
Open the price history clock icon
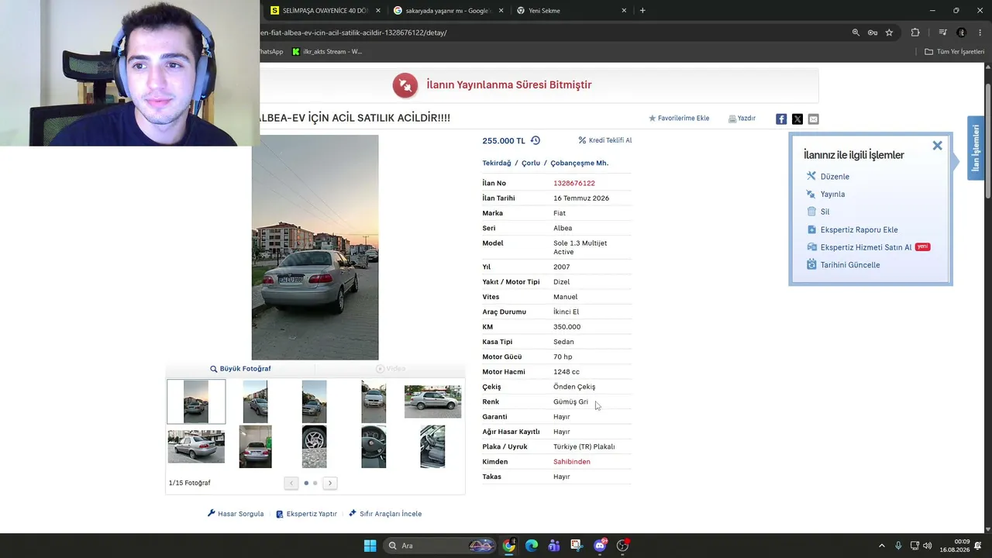535,140
